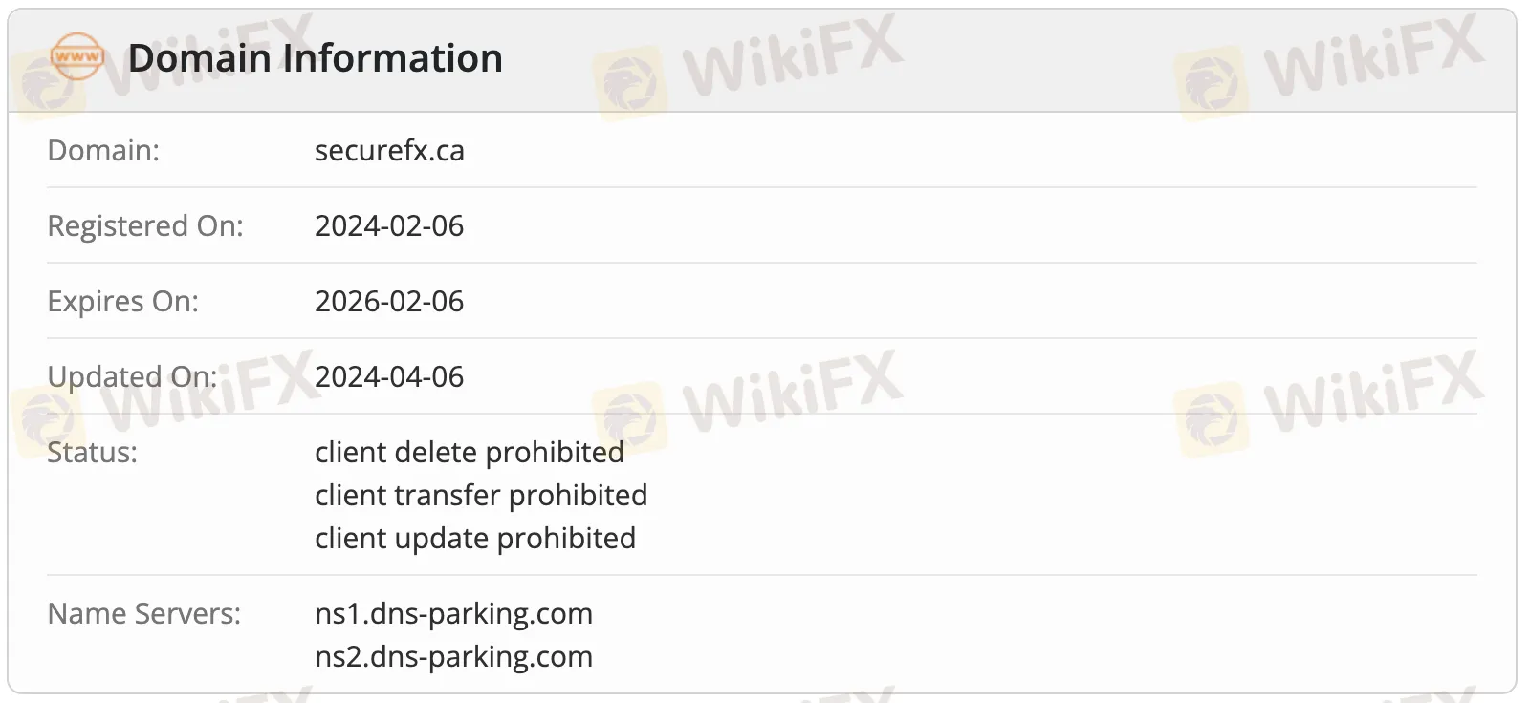Click the Domain Information heading

[x=315, y=58]
